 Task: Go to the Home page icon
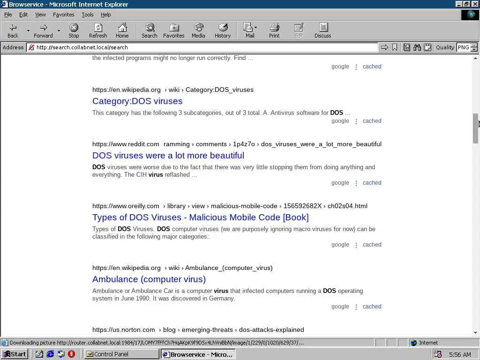pos(122,30)
